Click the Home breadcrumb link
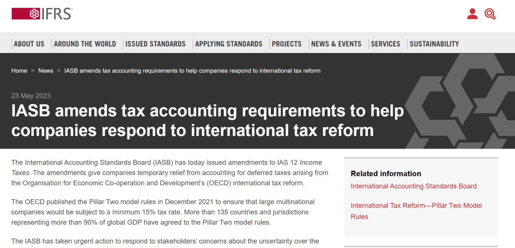 point(19,70)
